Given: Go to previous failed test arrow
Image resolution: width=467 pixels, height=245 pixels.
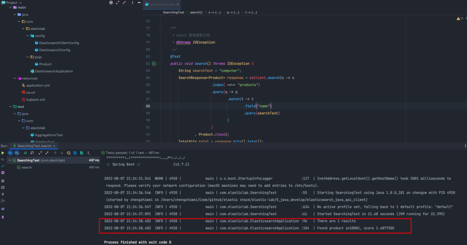Looking at the screenshot, I should [x=55, y=153].
